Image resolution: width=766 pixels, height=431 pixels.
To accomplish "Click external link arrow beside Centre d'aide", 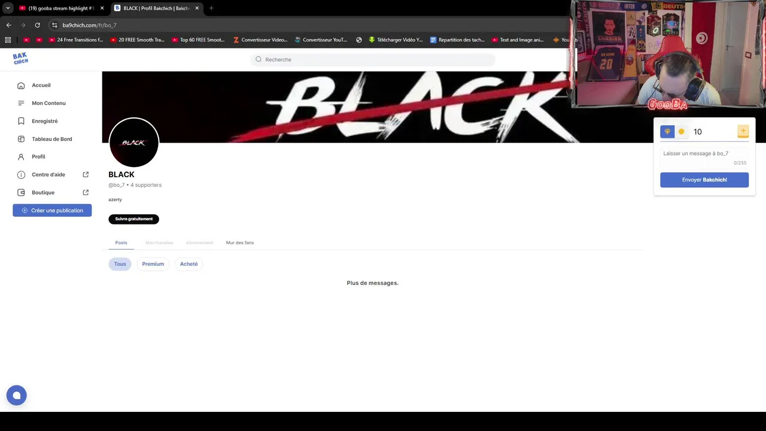I will (86, 175).
